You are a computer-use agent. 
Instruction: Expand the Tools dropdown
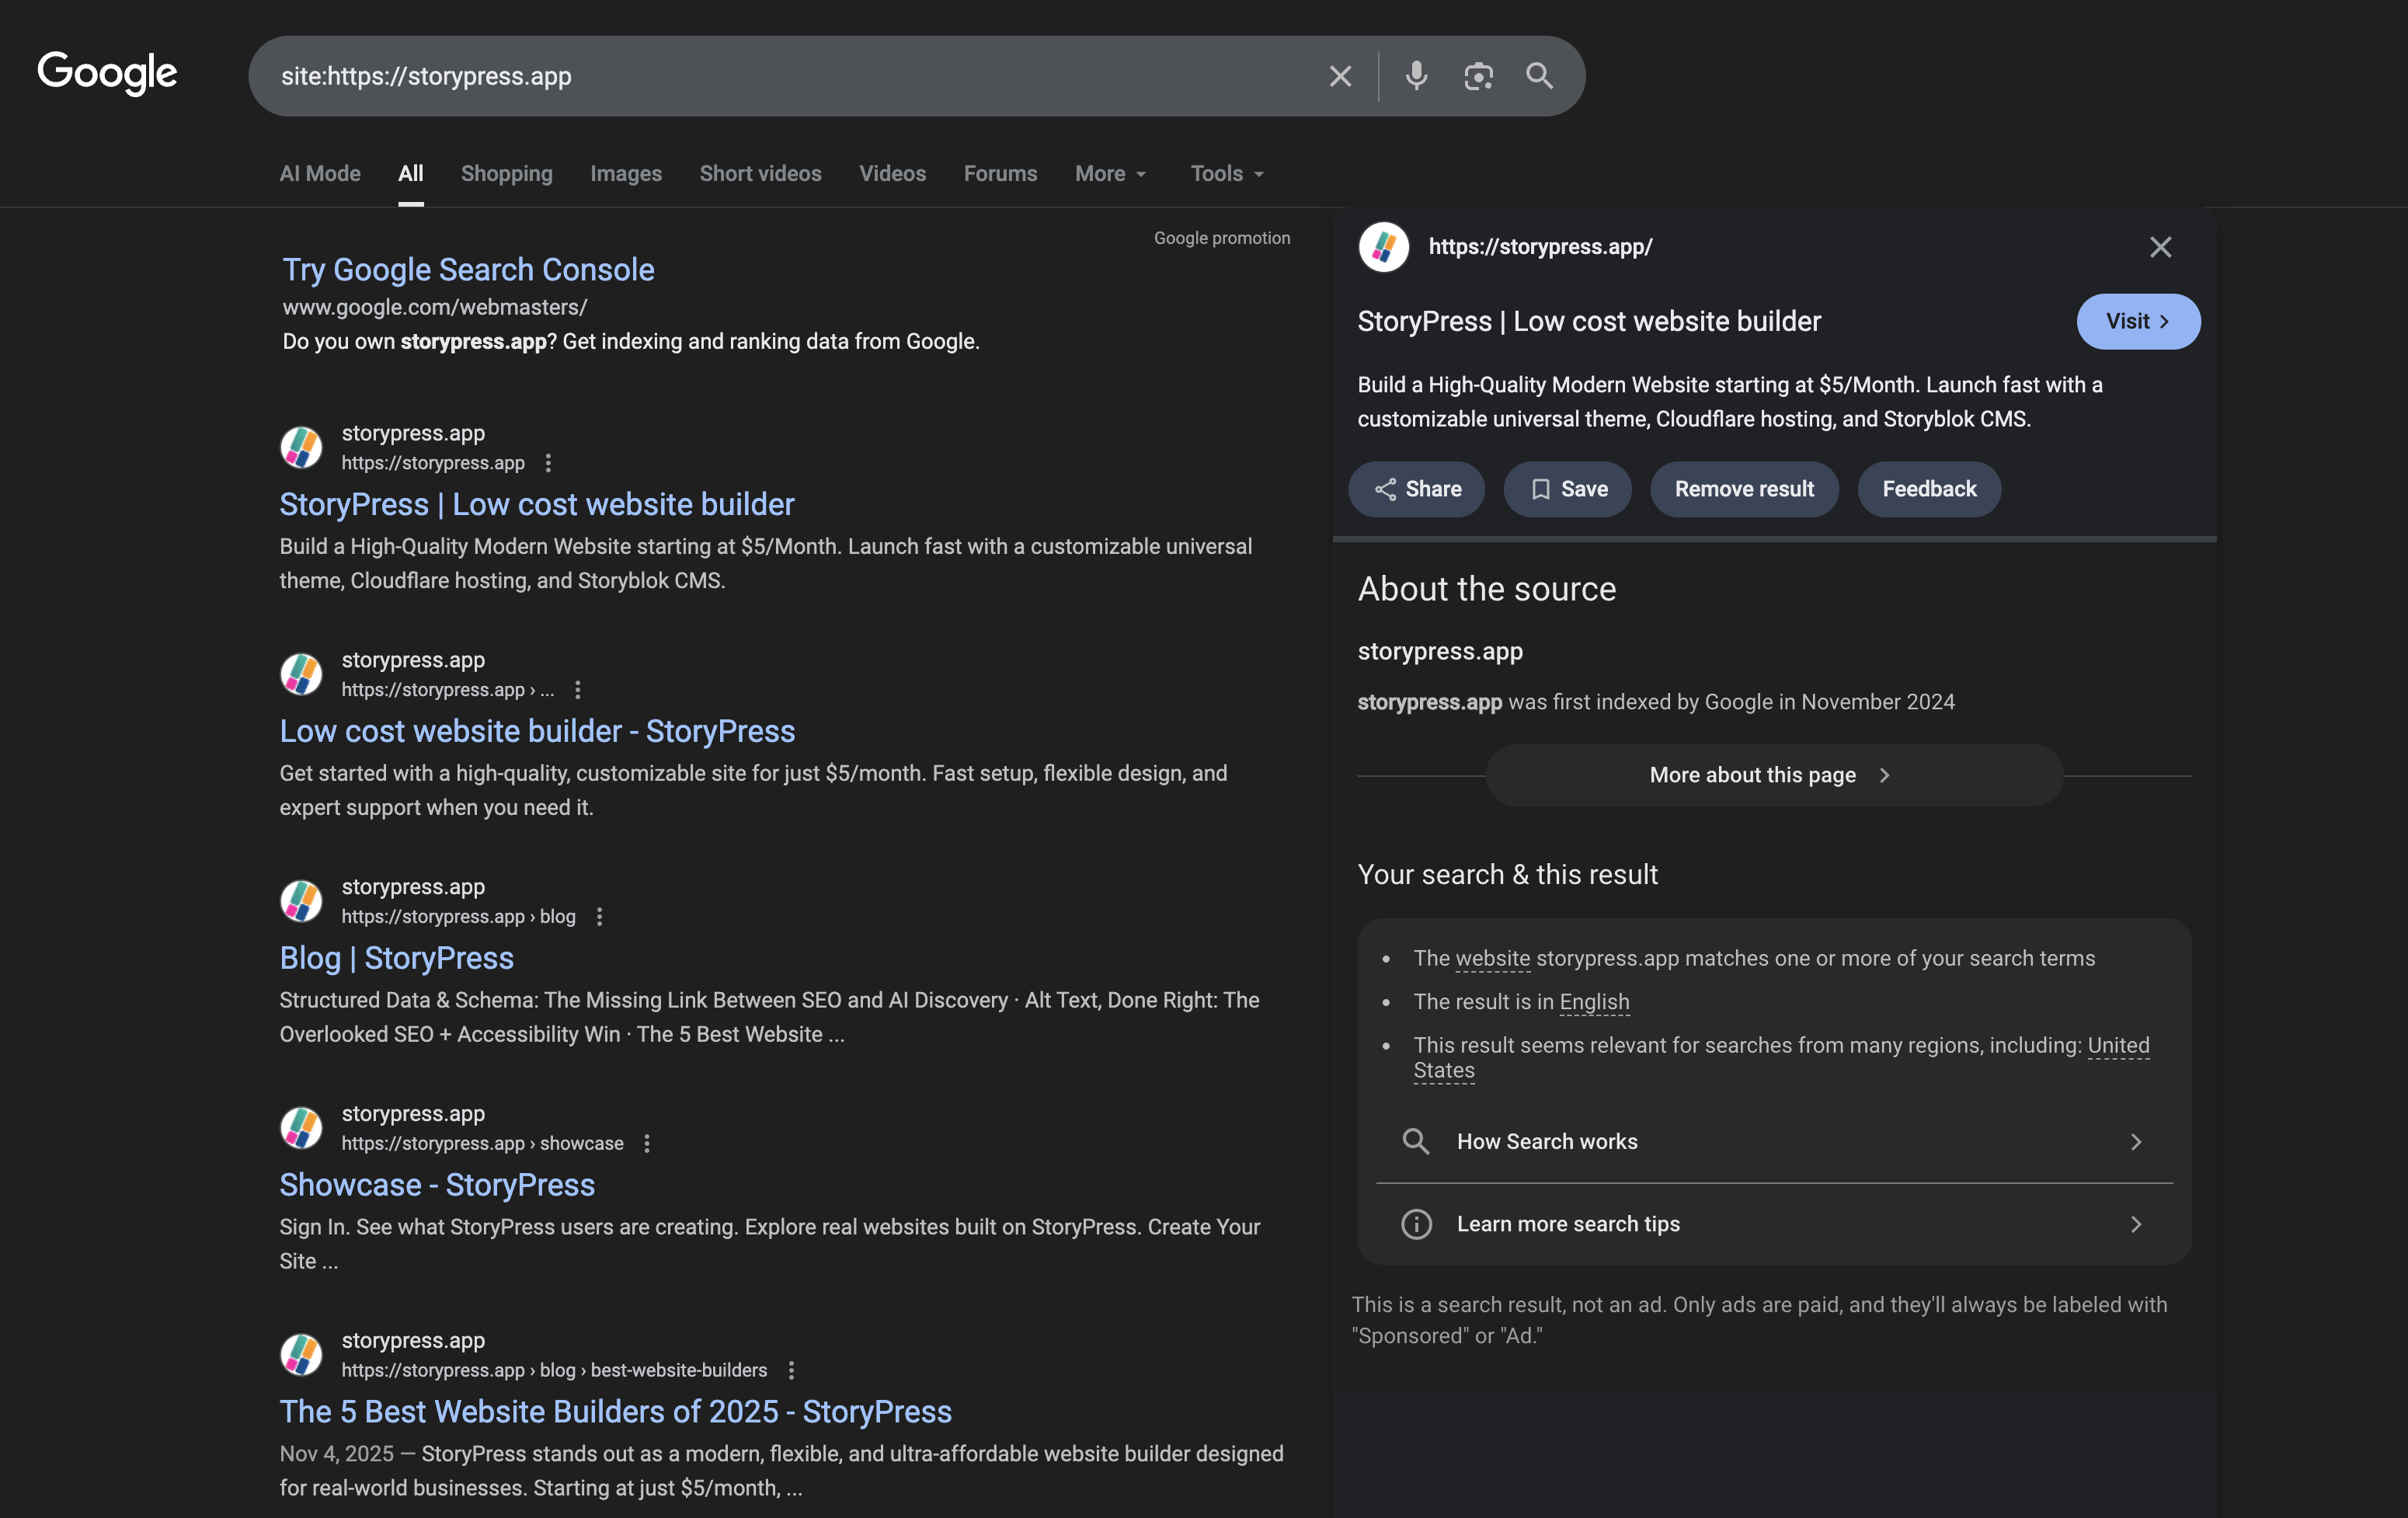[x=1227, y=174]
